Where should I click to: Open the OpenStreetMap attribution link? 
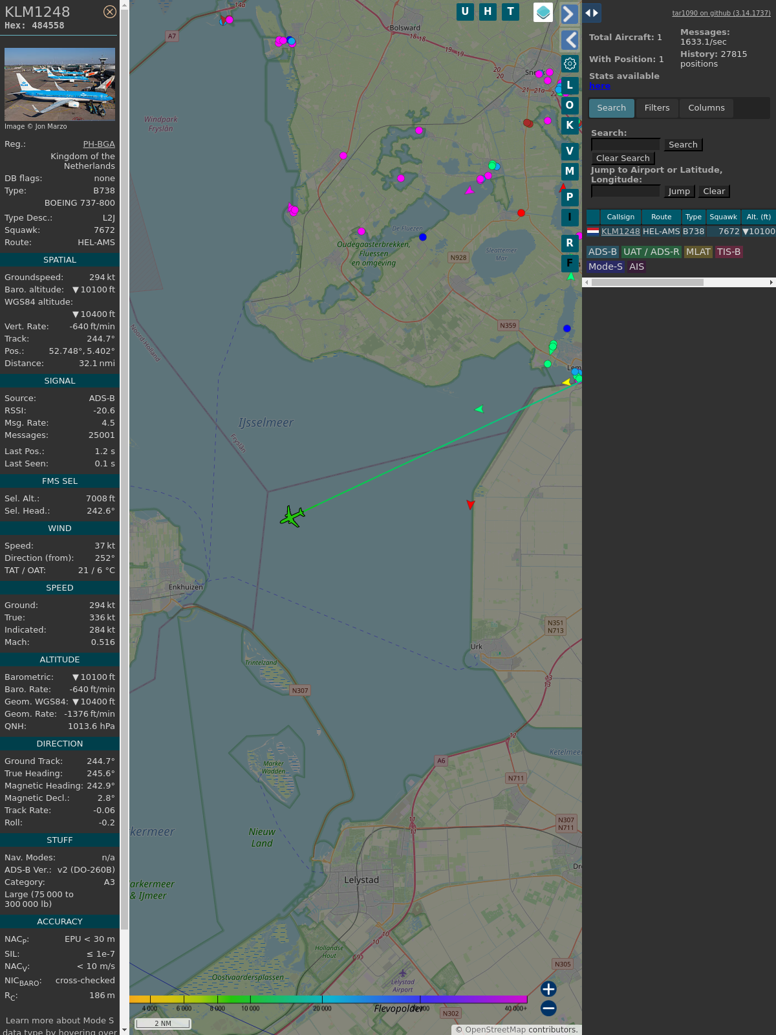point(495,1030)
